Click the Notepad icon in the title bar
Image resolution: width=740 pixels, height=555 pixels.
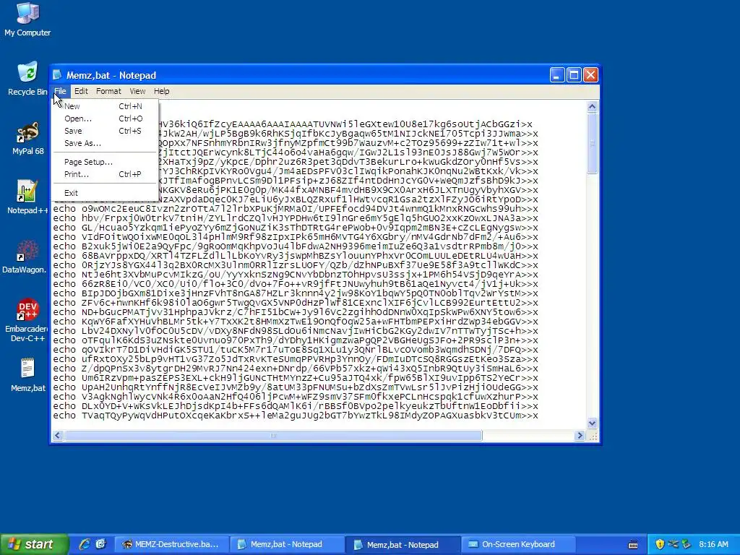coord(57,75)
